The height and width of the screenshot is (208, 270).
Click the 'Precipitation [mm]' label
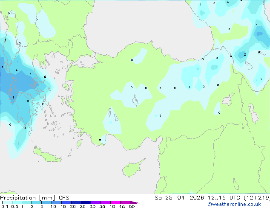click(x=28, y=198)
